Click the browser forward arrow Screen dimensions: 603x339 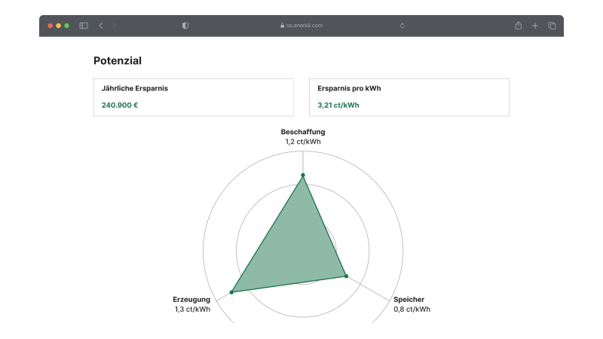pyautogui.click(x=115, y=26)
